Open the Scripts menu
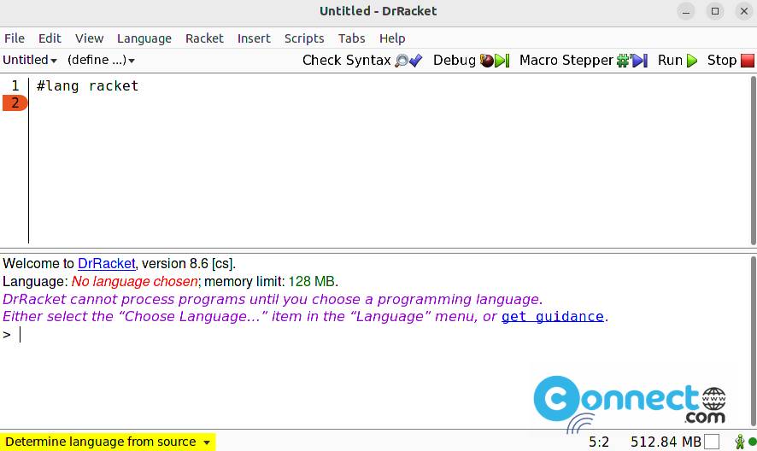Viewport: 757px width, 451px height. 304,38
